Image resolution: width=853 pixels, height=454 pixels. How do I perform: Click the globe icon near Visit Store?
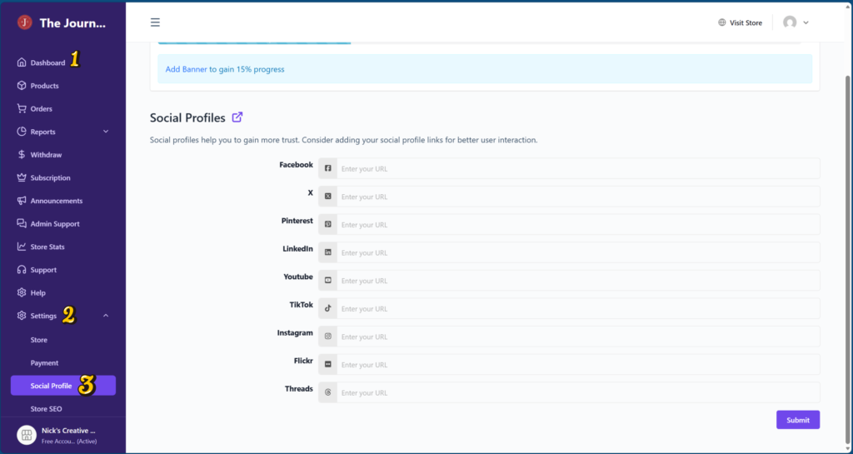[722, 22]
